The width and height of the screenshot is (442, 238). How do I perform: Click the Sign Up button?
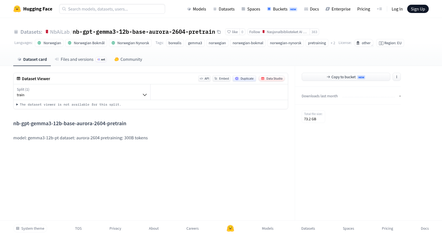(418, 9)
